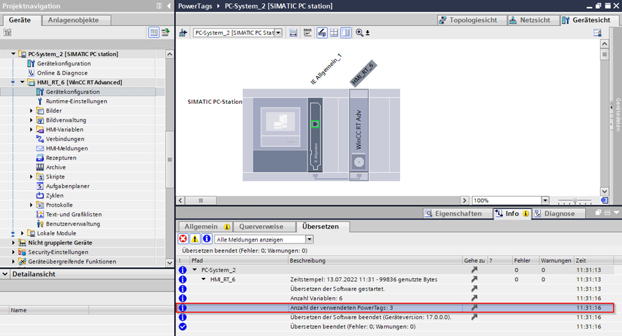
Task: Collapse the Projektnavigation panel with the arrow
Action: coord(168,6)
